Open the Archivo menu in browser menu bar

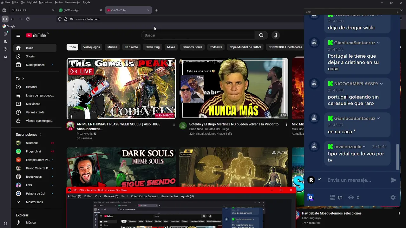tap(5, 2)
